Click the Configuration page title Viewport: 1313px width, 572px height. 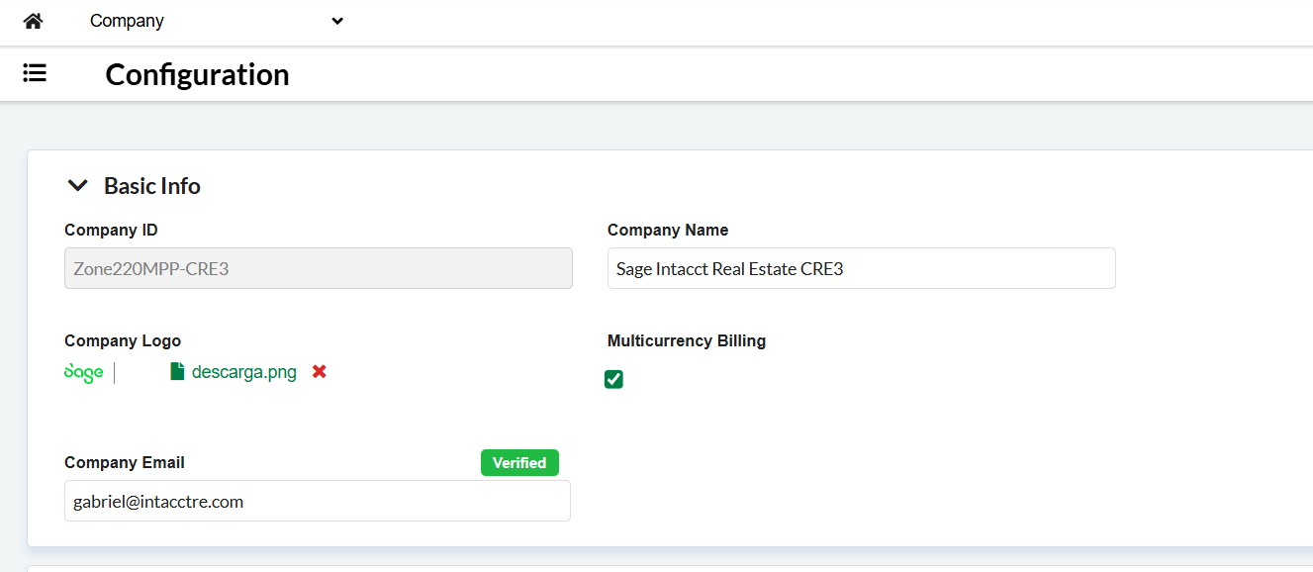[198, 74]
